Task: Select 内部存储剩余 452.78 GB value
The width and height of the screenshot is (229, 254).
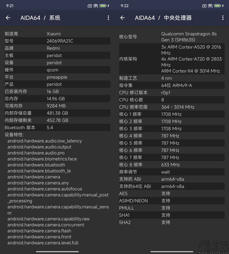Action: pyautogui.click(x=57, y=120)
